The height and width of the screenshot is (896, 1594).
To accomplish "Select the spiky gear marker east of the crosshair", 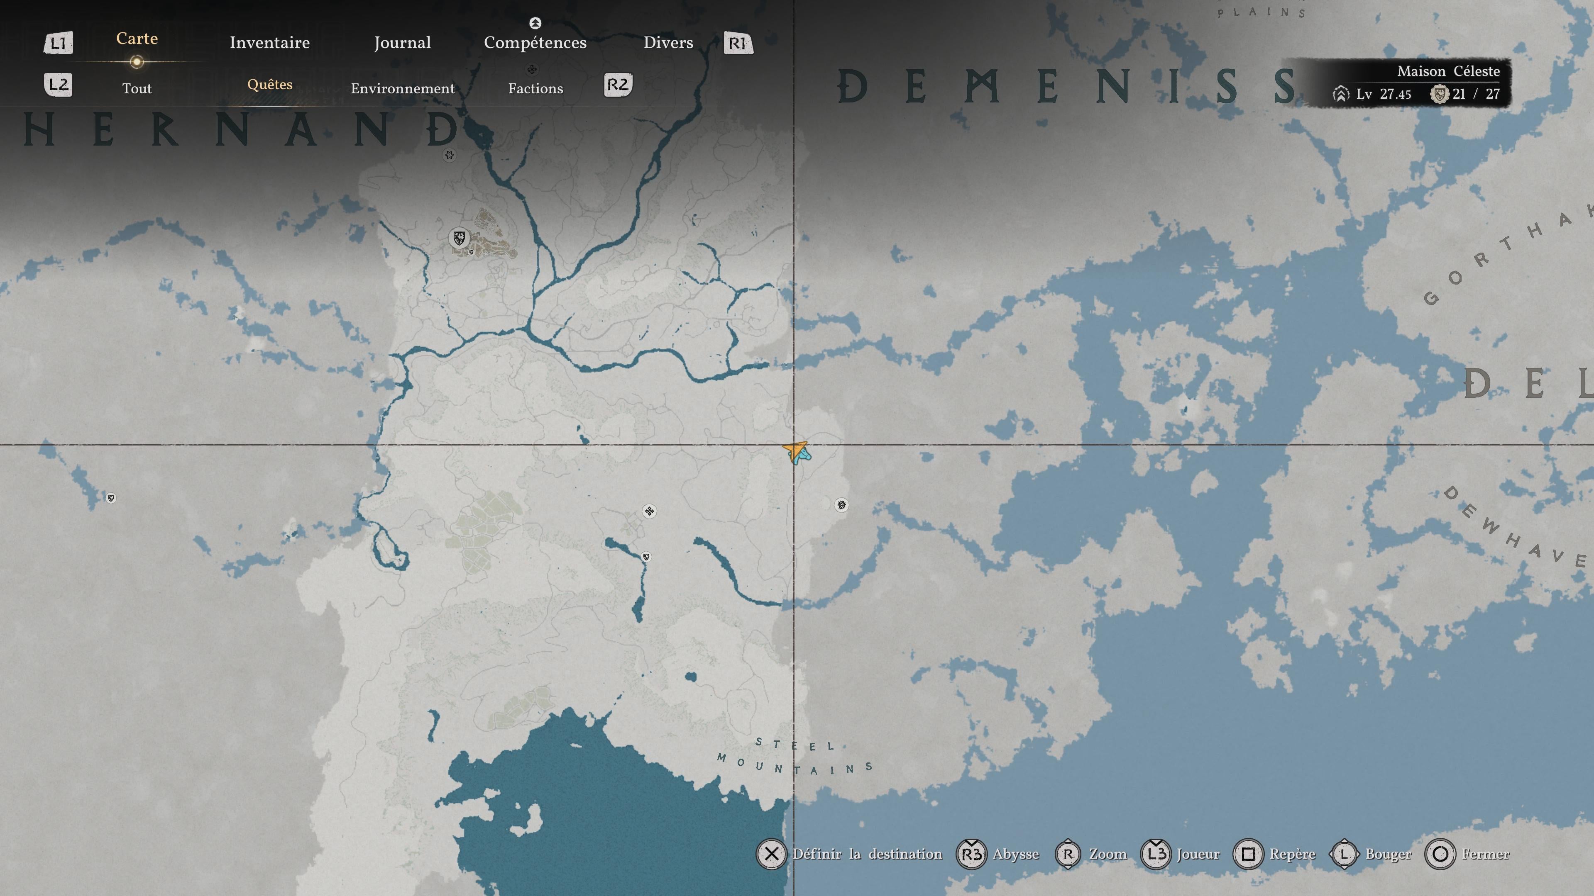I will coord(841,505).
